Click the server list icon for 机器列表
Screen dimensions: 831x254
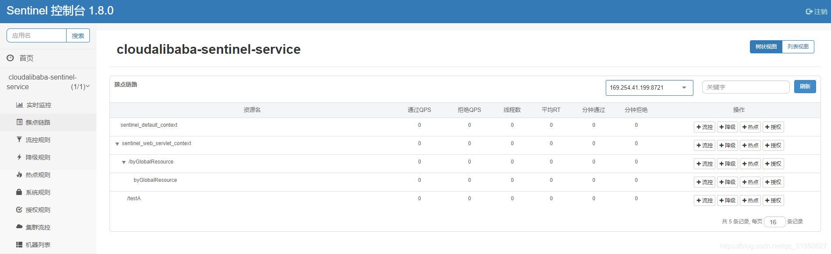[19, 245]
